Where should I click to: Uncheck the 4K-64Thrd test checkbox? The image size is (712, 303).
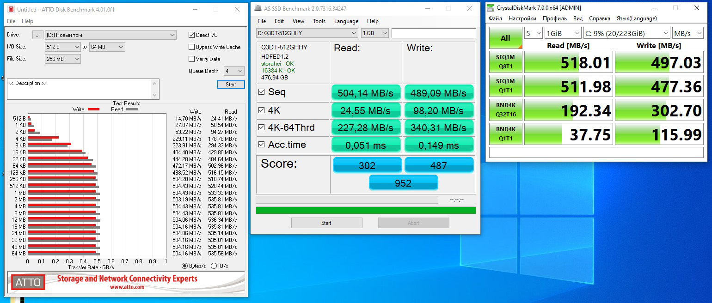pyautogui.click(x=262, y=127)
